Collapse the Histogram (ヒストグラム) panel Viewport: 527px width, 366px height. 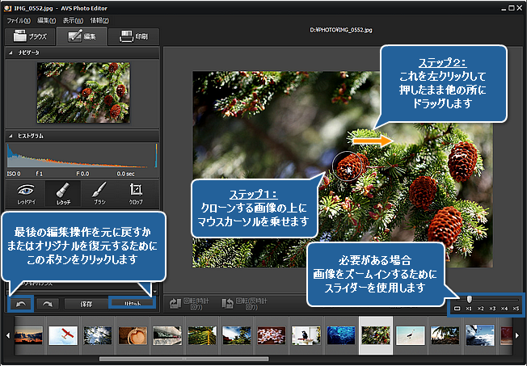pyautogui.click(x=12, y=136)
